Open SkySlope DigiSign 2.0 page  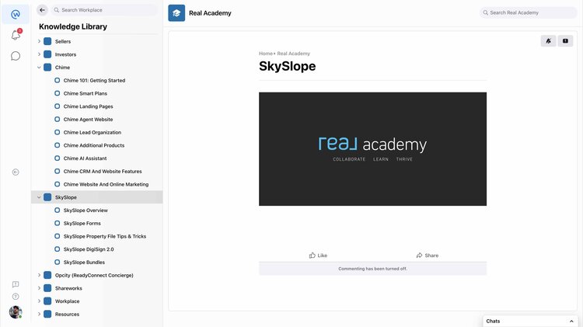pos(89,249)
